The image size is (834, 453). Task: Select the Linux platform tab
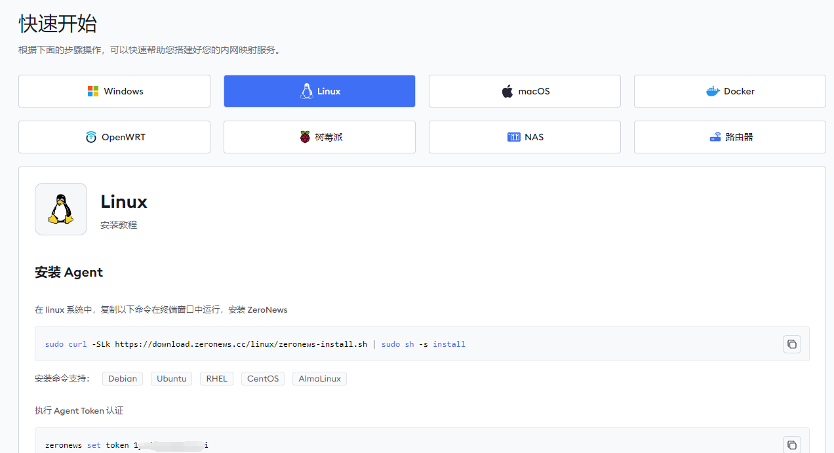point(319,91)
